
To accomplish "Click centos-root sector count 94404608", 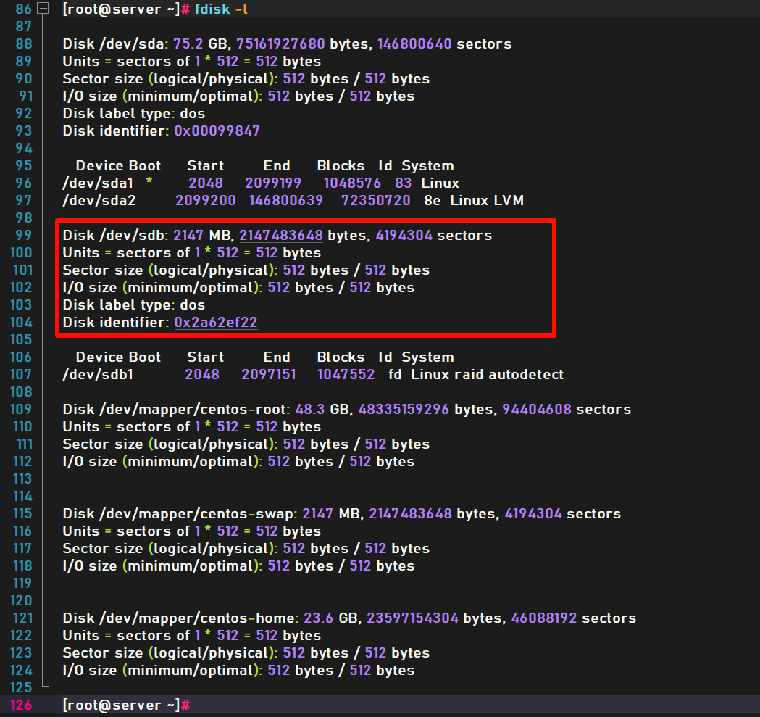I will point(537,410).
